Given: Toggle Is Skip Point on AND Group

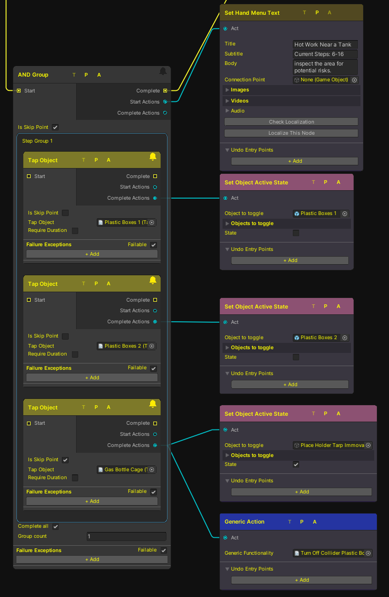Looking at the screenshot, I should [x=55, y=127].
